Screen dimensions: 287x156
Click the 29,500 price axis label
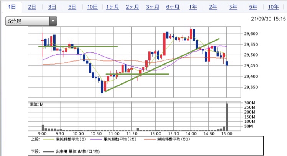(251, 55)
